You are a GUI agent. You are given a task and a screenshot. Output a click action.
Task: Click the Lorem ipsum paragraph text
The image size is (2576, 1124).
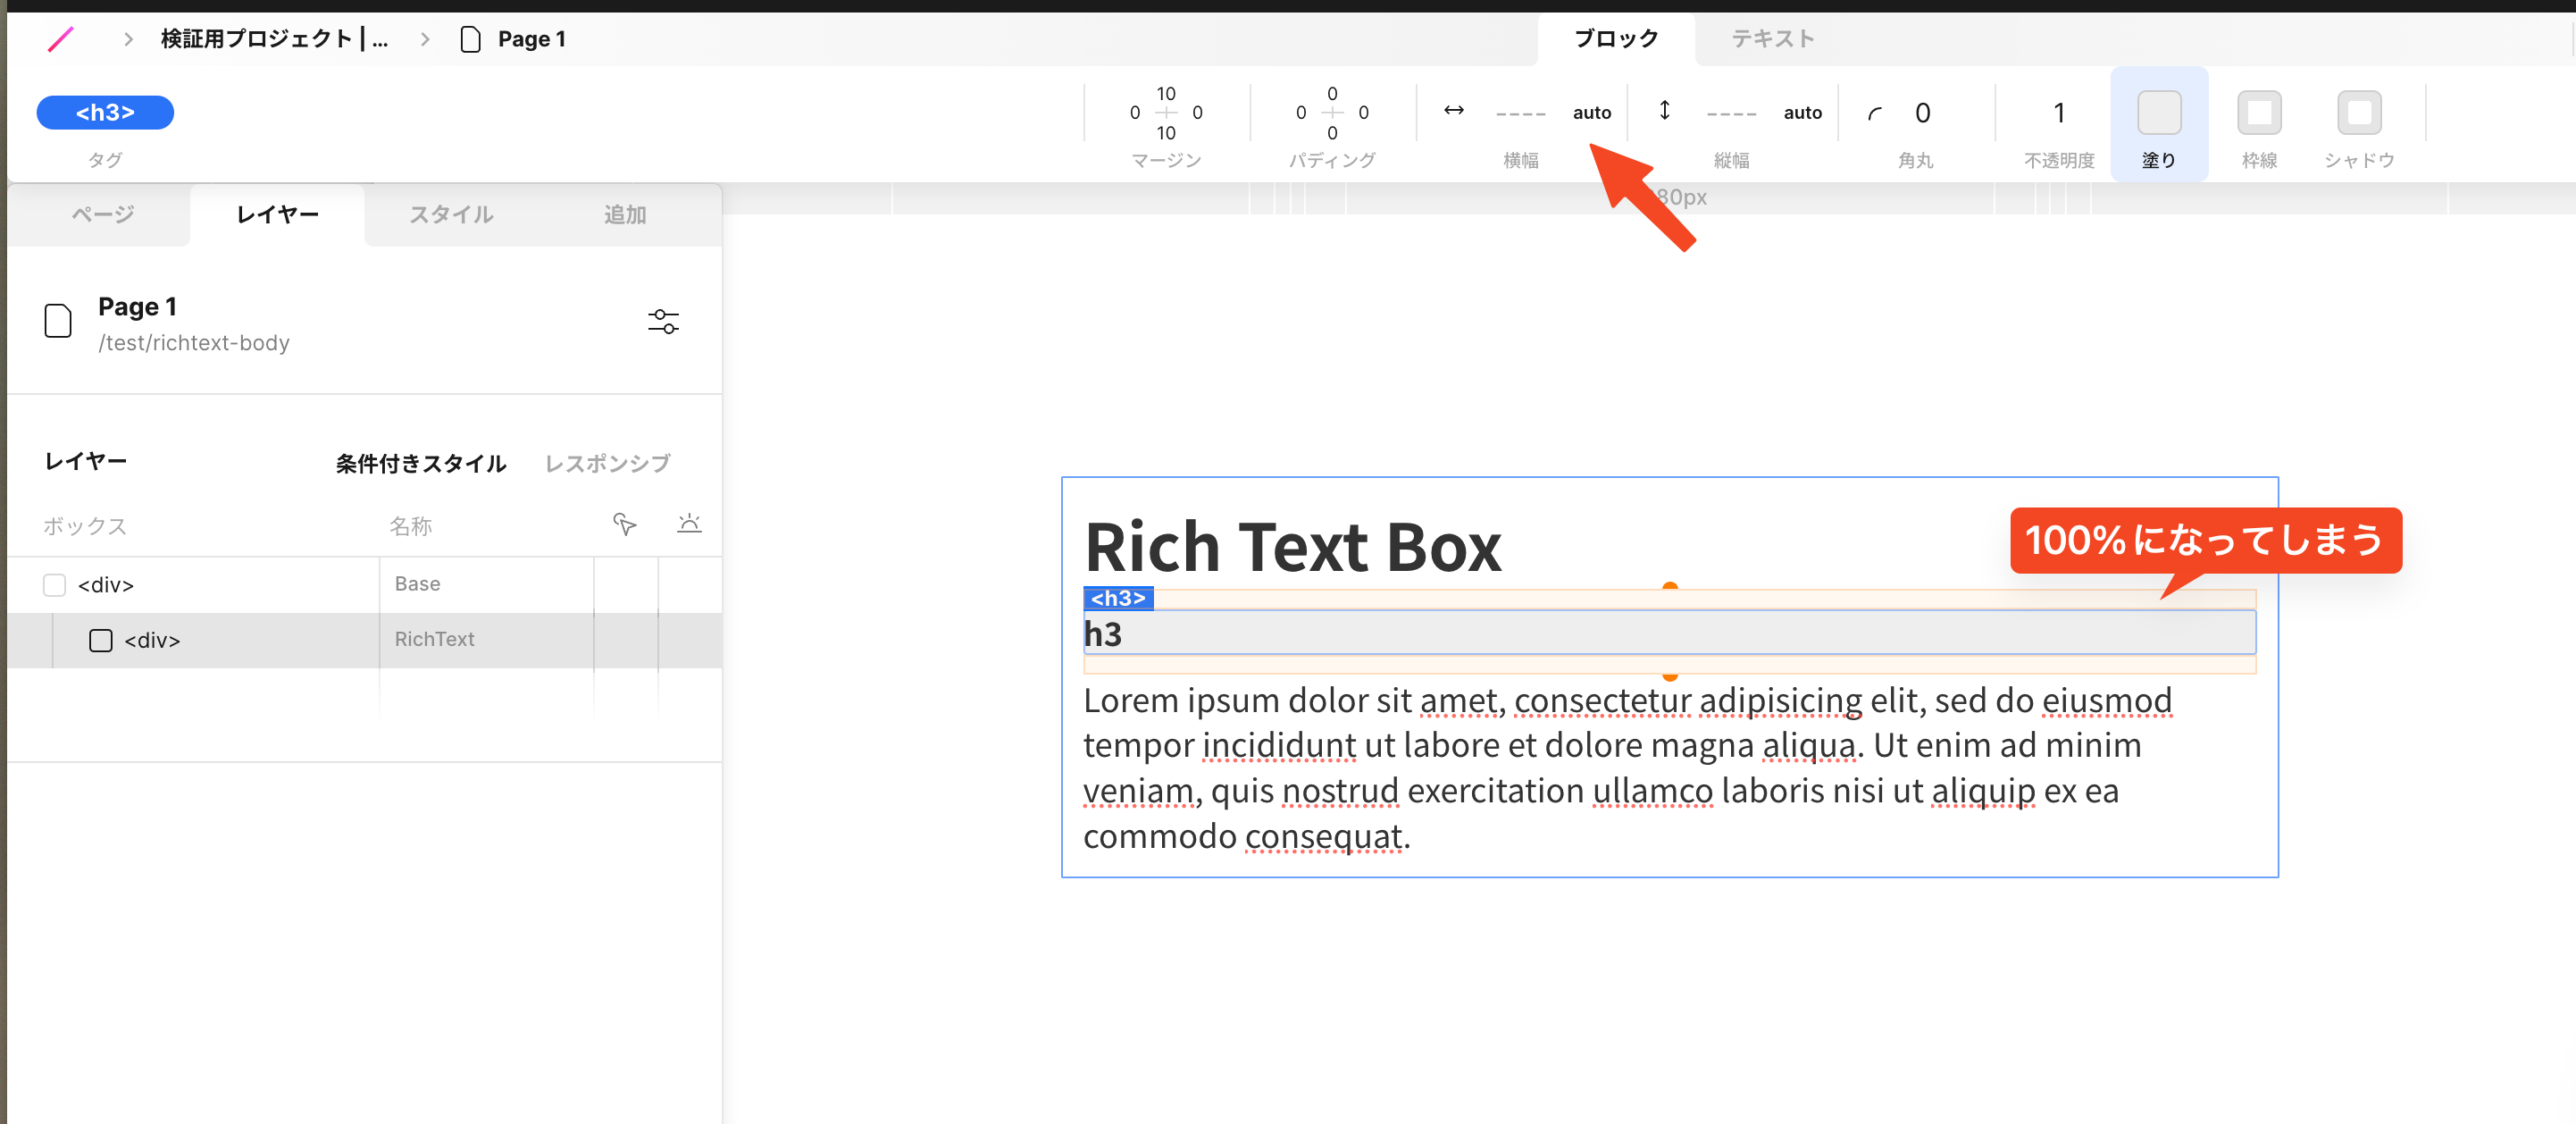(1627, 768)
